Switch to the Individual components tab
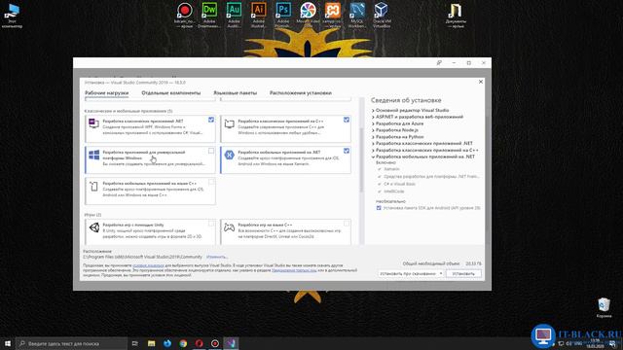623x350 pixels. click(x=171, y=93)
